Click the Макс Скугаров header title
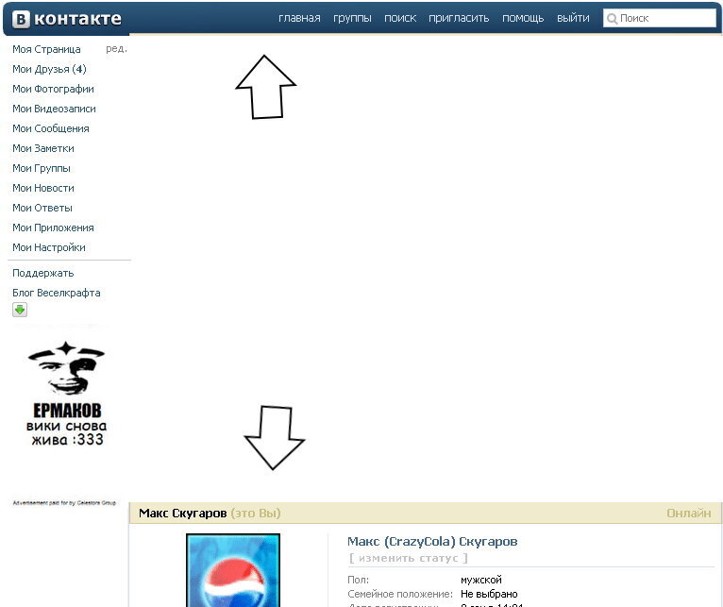 tap(182, 513)
